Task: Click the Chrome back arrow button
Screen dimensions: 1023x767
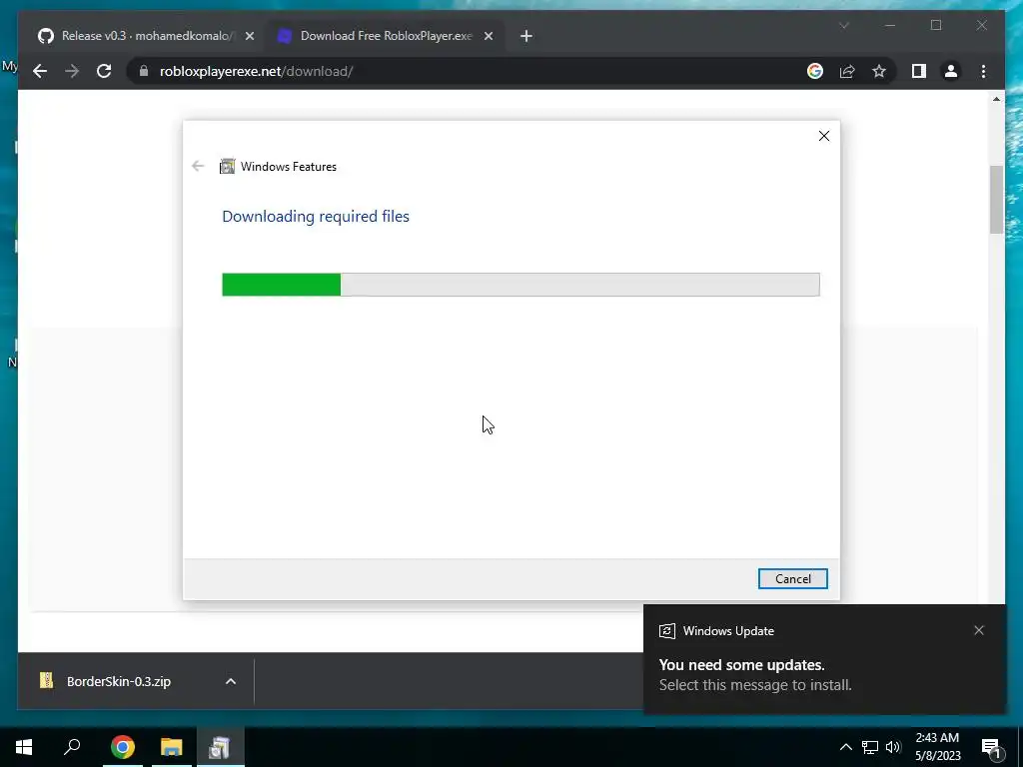Action: [40, 71]
